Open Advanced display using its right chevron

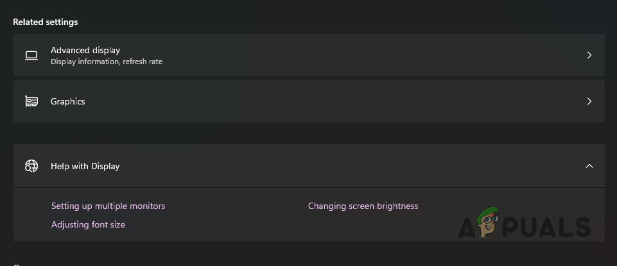589,56
